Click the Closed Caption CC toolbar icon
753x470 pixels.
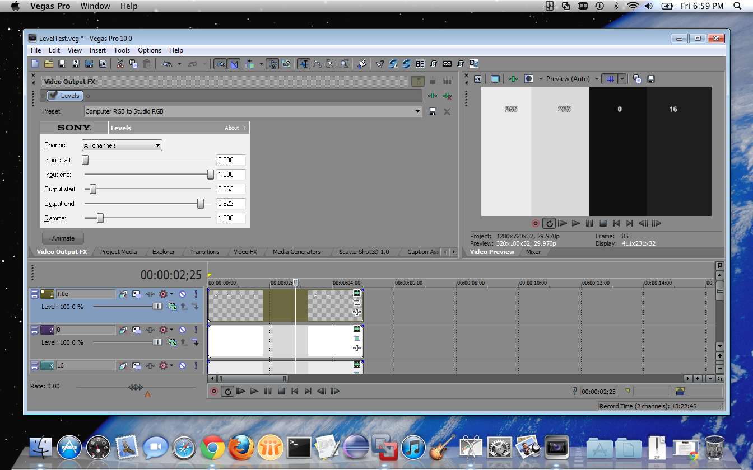click(447, 64)
